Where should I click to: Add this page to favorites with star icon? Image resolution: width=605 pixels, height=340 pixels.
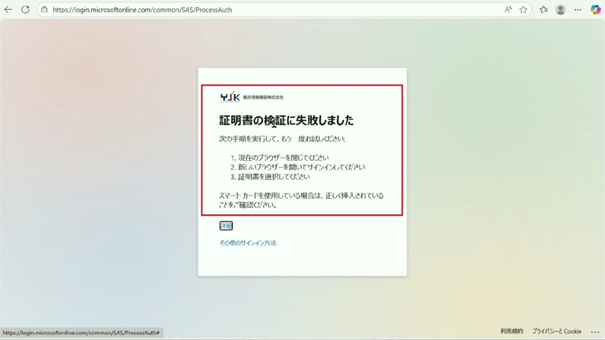pos(524,10)
